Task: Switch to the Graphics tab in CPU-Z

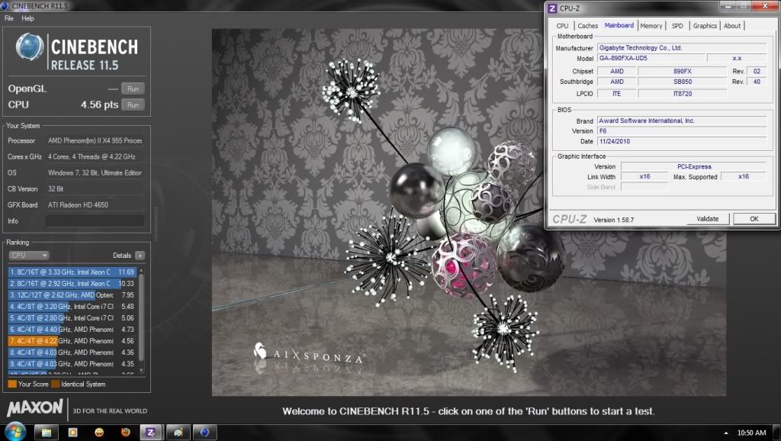Action: [x=705, y=26]
